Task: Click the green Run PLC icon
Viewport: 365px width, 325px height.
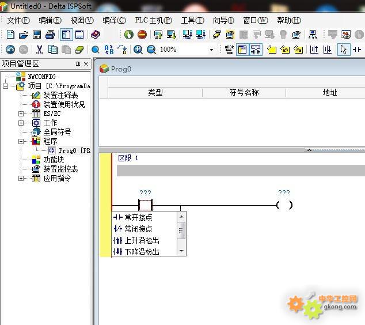Action: (x=129, y=35)
